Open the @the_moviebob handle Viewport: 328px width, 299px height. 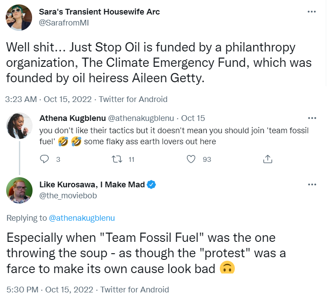click(68, 196)
